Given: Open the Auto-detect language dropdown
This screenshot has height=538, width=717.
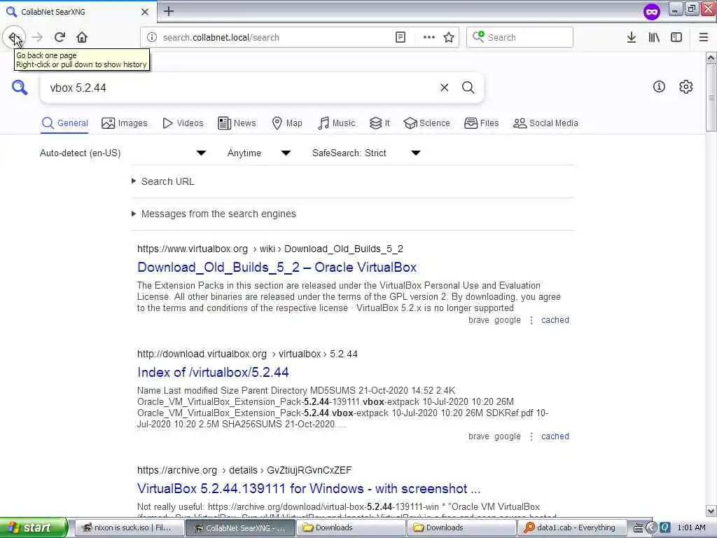Looking at the screenshot, I should [123, 153].
